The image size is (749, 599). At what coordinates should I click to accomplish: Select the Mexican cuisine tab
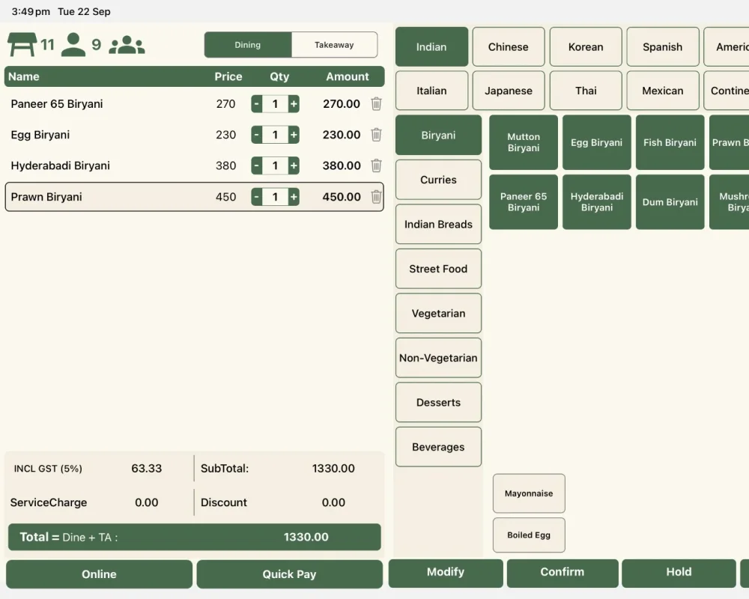tap(663, 91)
